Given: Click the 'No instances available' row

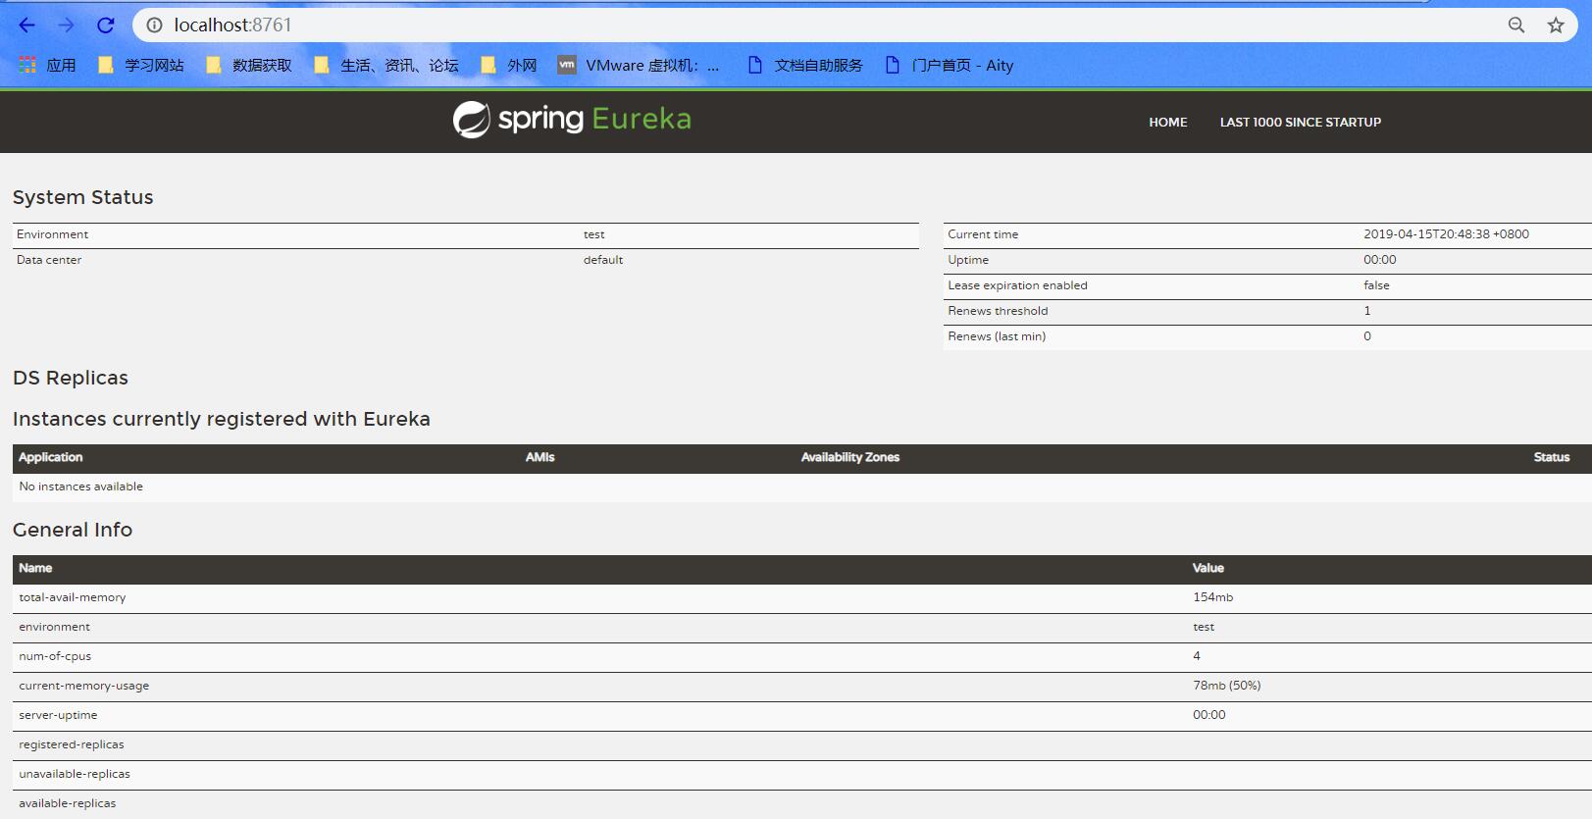Looking at the screenshot, I should [x=802, y=486].
